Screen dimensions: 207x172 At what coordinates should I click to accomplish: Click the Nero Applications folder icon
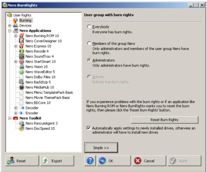pyautogui.click(x=15, y=31)
